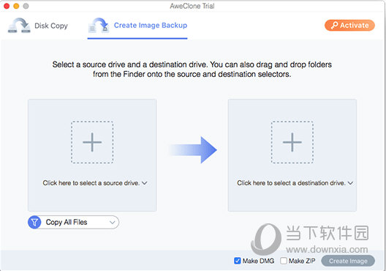Uncheck the Make DMG checkbox
Image resolution: width=386 pixels, height=271 pixels.
pos(238,261)
